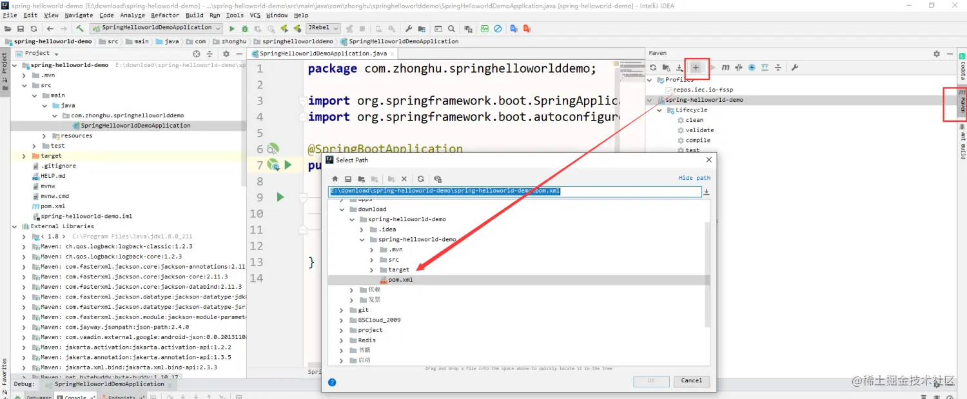Reimport all Maven projects refresh icon
The height and width of the screenshot is (399, 967).
tap(653, 68)
